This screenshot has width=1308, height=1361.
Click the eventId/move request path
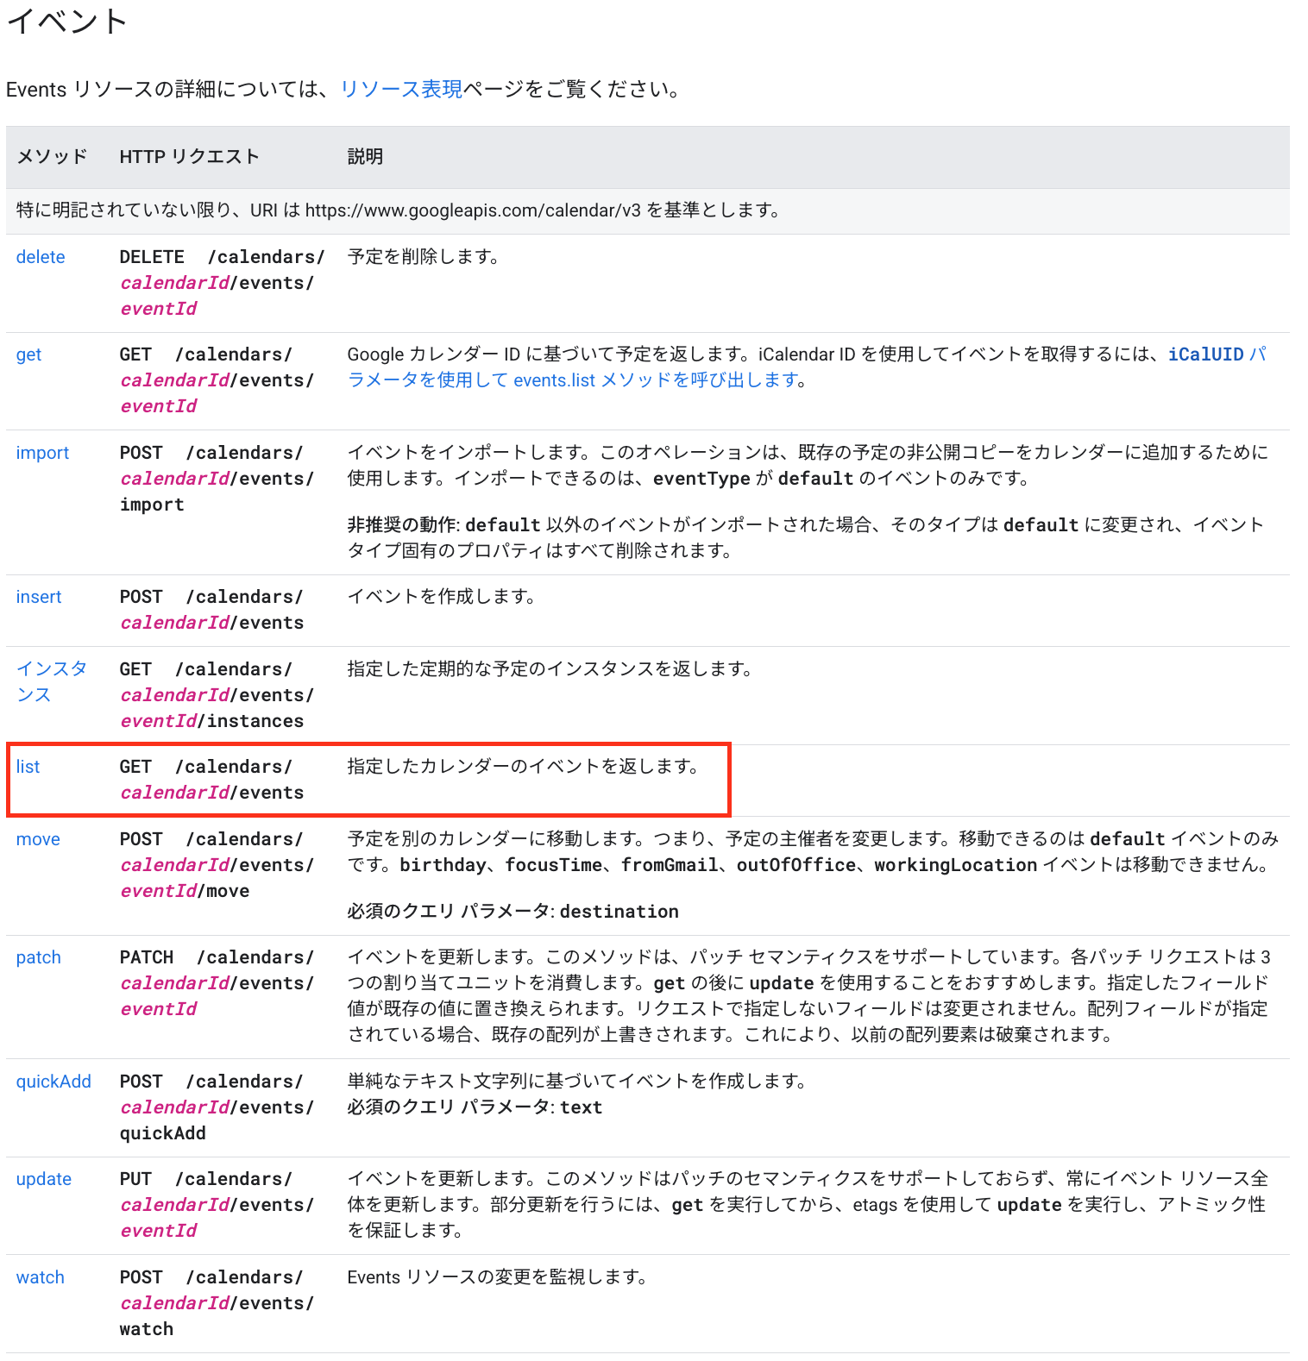pos(216,865)
